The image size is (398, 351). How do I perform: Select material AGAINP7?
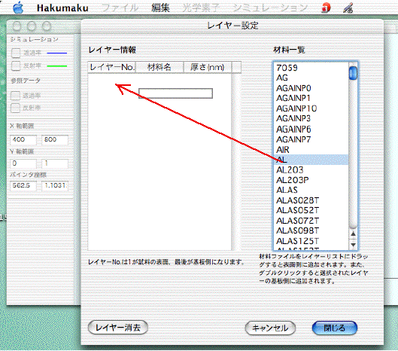[311, 139]
